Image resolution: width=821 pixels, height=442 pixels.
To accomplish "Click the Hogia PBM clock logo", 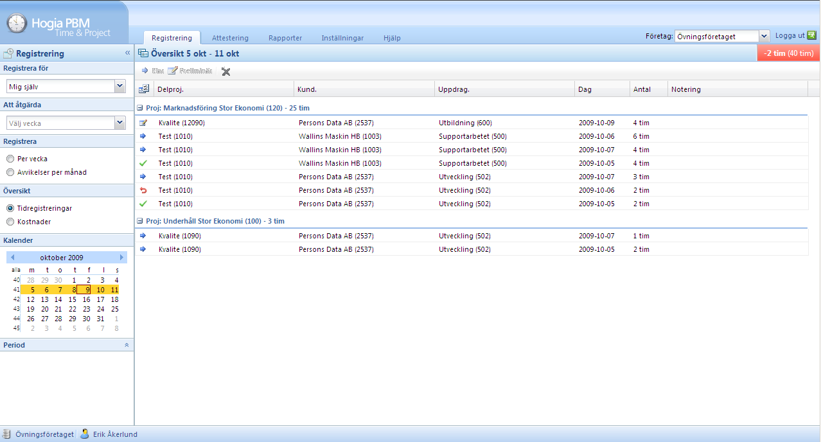I will (17, 24).
